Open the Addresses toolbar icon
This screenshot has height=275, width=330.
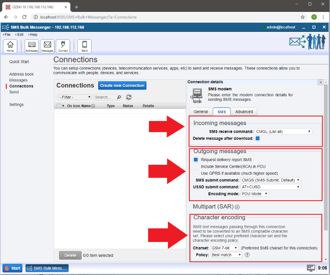point(32,46)
